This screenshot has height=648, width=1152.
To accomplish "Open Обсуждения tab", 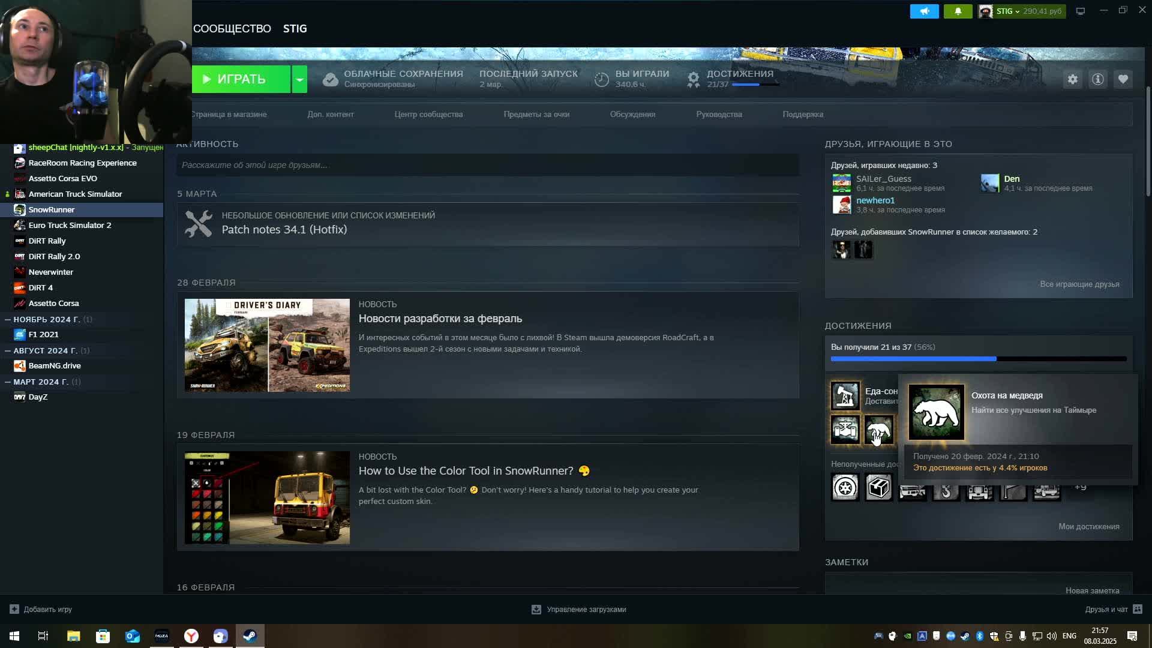I will click(632, 114).
